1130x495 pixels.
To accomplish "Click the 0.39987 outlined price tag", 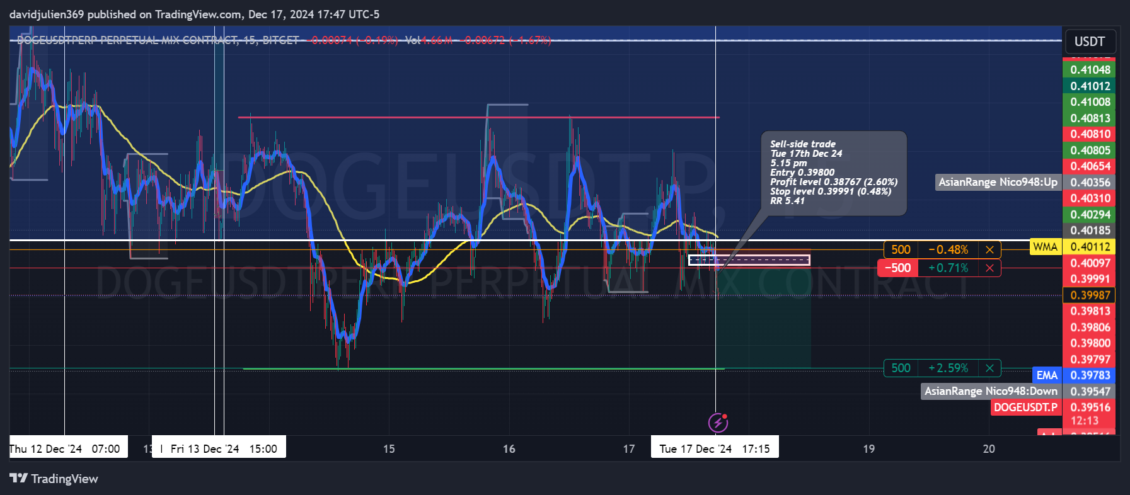I will click(x=1090, y=295).
